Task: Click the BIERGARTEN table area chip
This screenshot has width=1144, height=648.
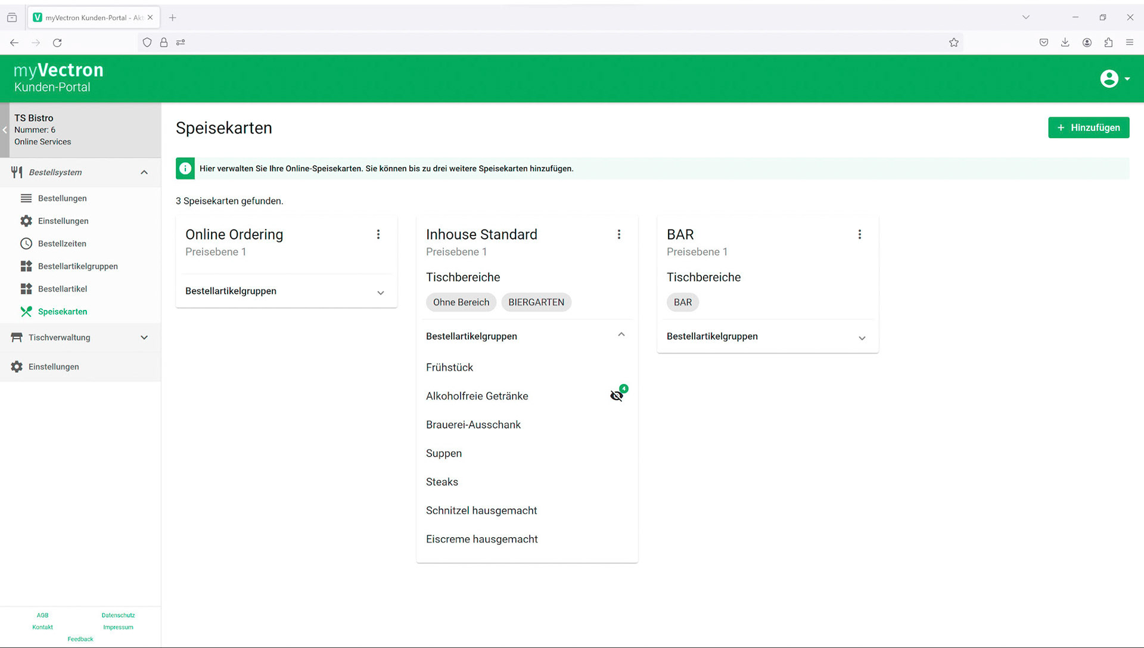Action: coord(536,302)
